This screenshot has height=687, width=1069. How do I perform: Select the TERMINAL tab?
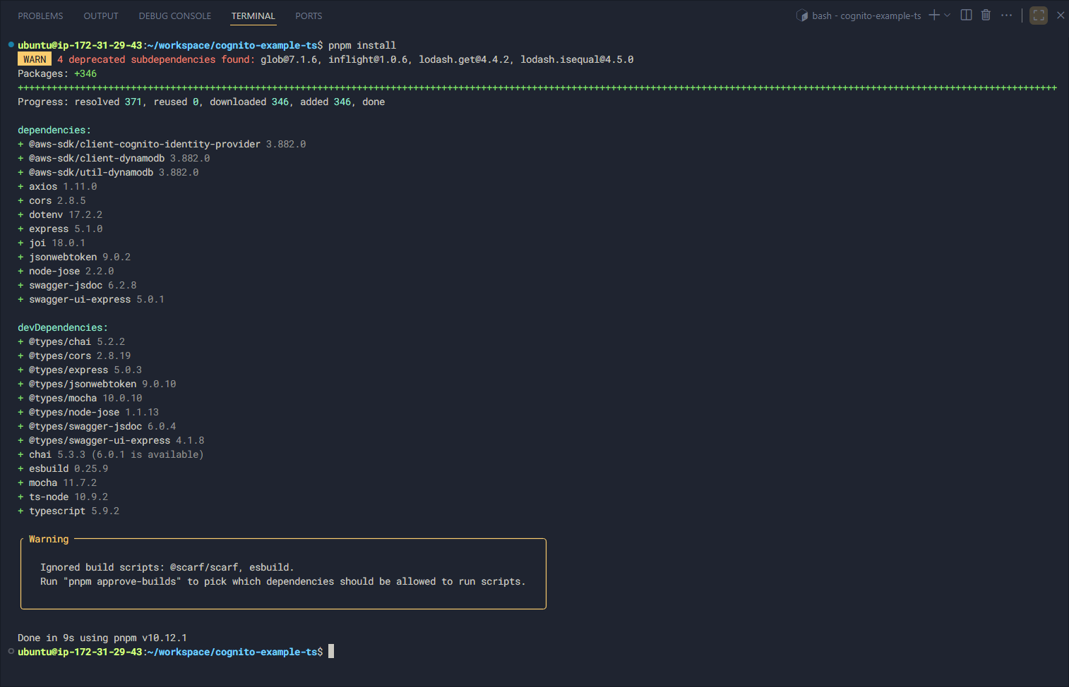253,16
